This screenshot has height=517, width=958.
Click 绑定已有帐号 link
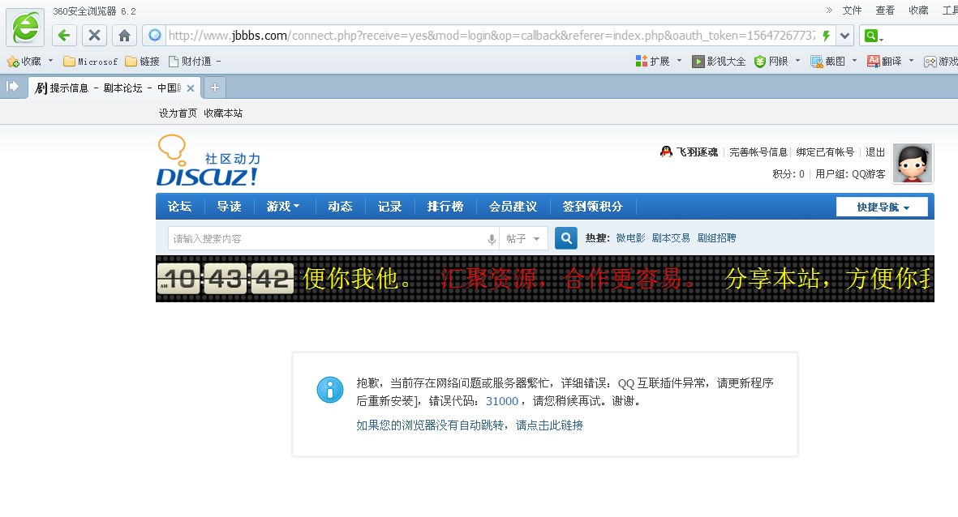click(825, 152)
